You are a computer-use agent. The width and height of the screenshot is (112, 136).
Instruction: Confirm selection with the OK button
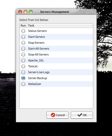(82, 115)
